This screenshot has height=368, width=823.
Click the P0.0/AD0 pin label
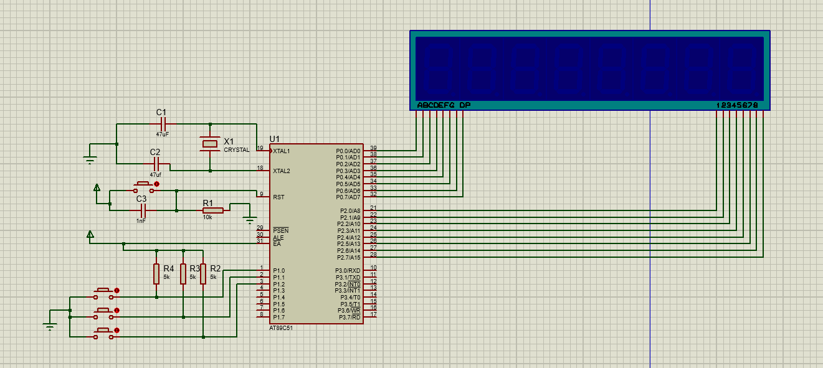348,151
